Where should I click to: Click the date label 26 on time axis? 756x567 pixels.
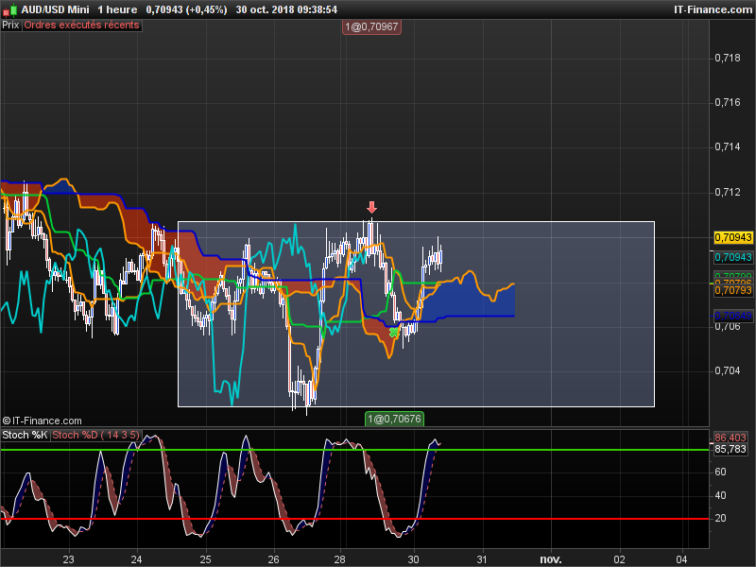273,559
